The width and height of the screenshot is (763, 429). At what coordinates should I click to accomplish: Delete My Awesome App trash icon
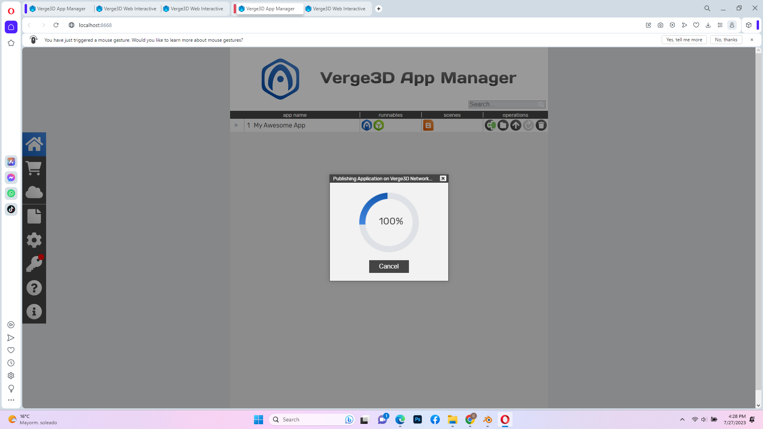[x=541, y=126]
